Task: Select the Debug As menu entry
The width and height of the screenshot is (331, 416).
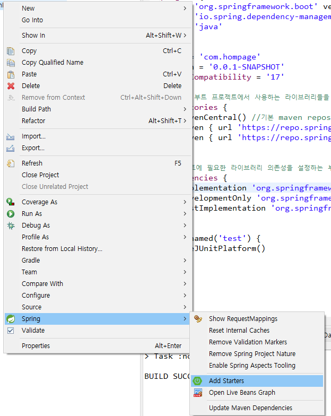Action: (97, 226)
